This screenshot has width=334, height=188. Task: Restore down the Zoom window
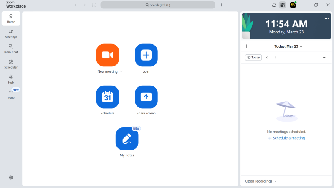tap(316, 5)
